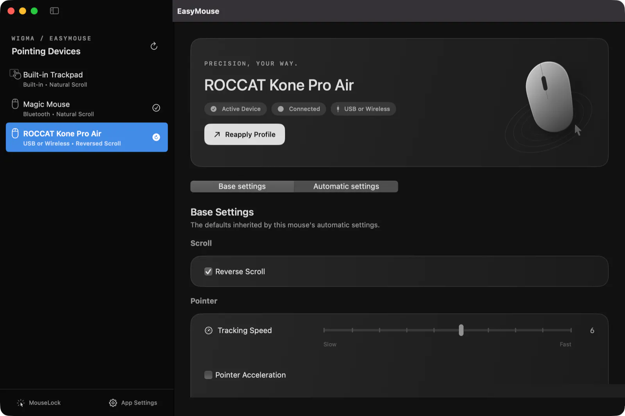Open App Settings with gear icon
The image size is (625, 416).
(x=133, y=403)
